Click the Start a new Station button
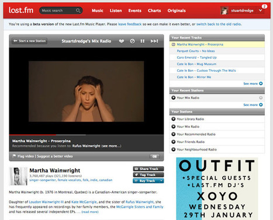Viewport: 273px width, 220px height. click(x=30, y=41)
